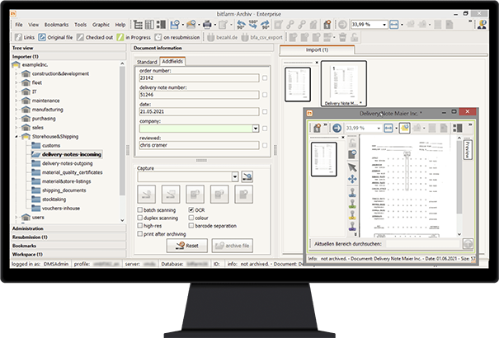Select the purple stamp tool

click(x=352, y=226)
